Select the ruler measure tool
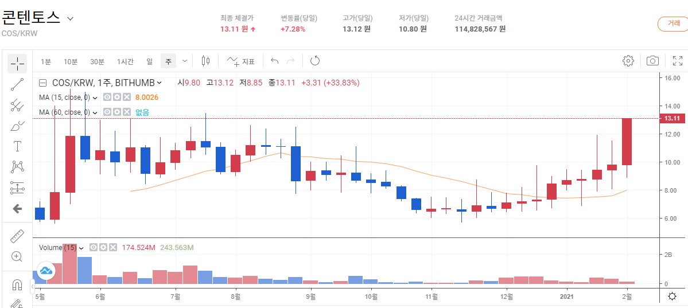This screenshot has width=688, height=308. (x=17, y=236)
